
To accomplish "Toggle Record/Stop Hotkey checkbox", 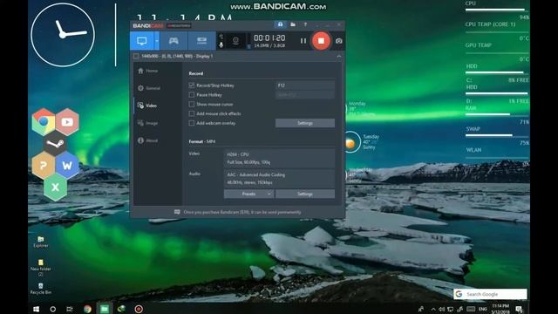I will click(x=192, y=85).
